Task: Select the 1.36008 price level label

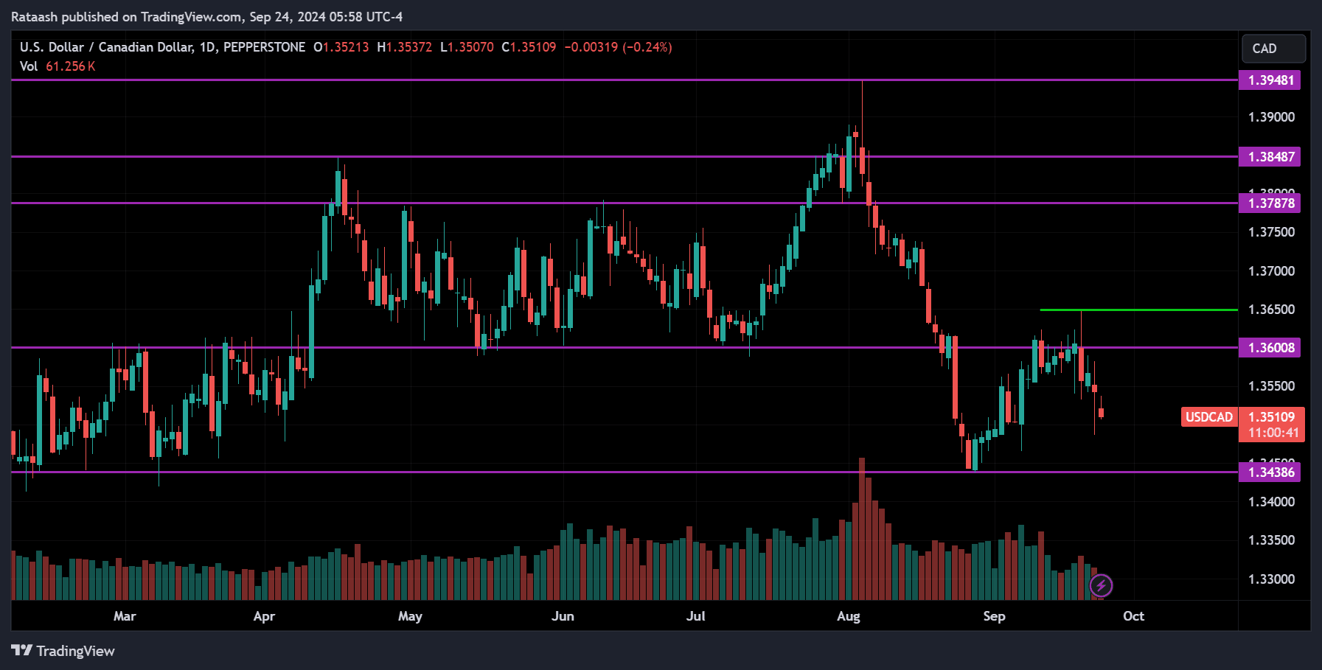Action: click(1270, 348)
